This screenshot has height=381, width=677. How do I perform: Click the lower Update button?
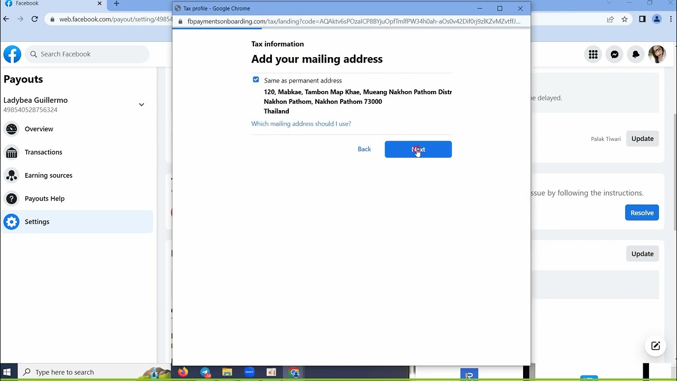(x=643, y=254)
